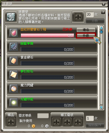Select the 幽藍草藥 blue herb icon
109x133 pixels.
coord(14,47)
